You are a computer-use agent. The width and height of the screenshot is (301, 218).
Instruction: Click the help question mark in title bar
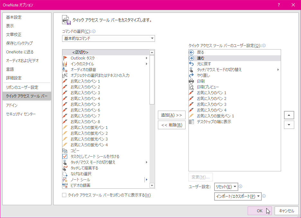(279, 5)
